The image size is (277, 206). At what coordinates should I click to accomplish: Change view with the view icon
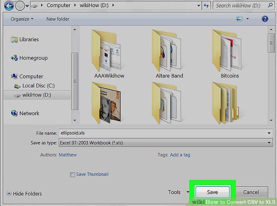239,19
